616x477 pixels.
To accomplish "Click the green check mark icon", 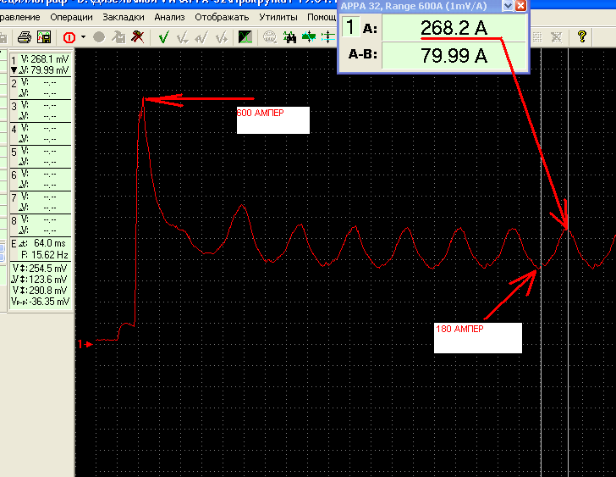I will pyautogui.click(x=163, y=37).
